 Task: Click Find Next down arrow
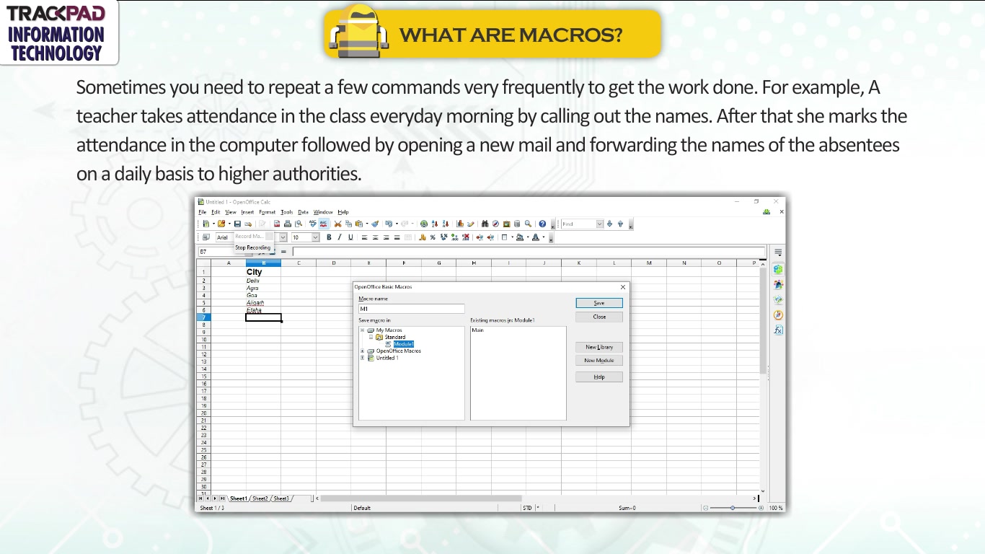point(609,224)
